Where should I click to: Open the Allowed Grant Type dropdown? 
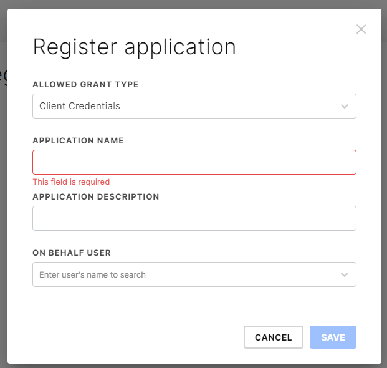[x=194, y=106]
